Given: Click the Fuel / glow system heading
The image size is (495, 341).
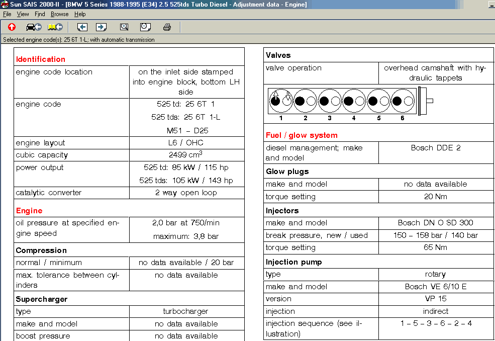Looking at the screenshot, I should (x=302, y=135).
